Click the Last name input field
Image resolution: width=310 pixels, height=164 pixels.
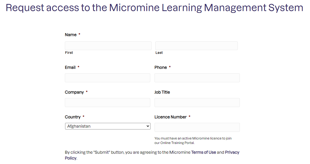(x=196, y=46)
